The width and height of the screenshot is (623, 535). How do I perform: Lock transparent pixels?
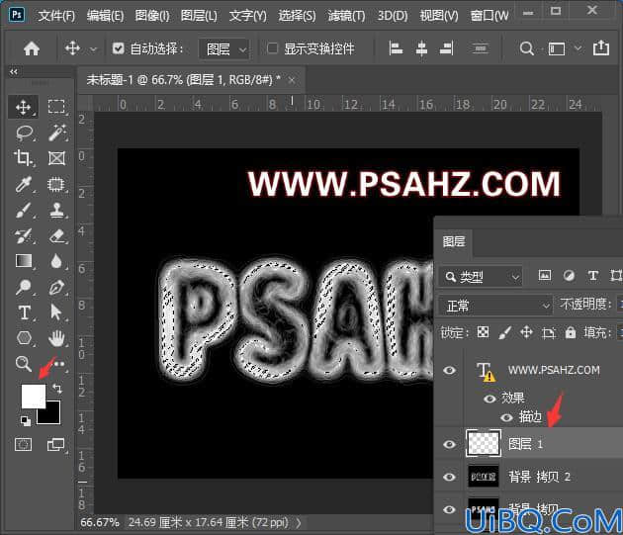pos(483,332)
